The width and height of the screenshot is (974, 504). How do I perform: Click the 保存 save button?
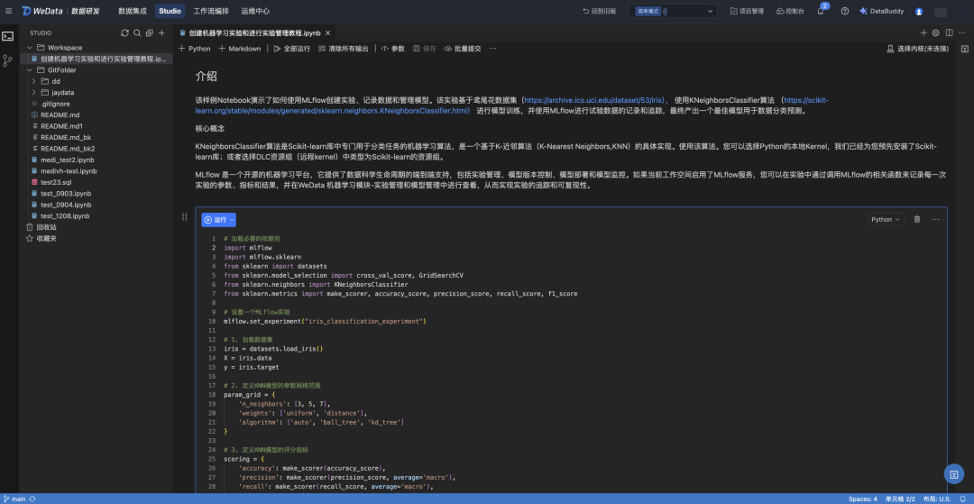(425, 49)
